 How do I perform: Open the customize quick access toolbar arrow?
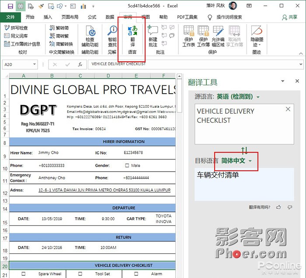[93, 6]
